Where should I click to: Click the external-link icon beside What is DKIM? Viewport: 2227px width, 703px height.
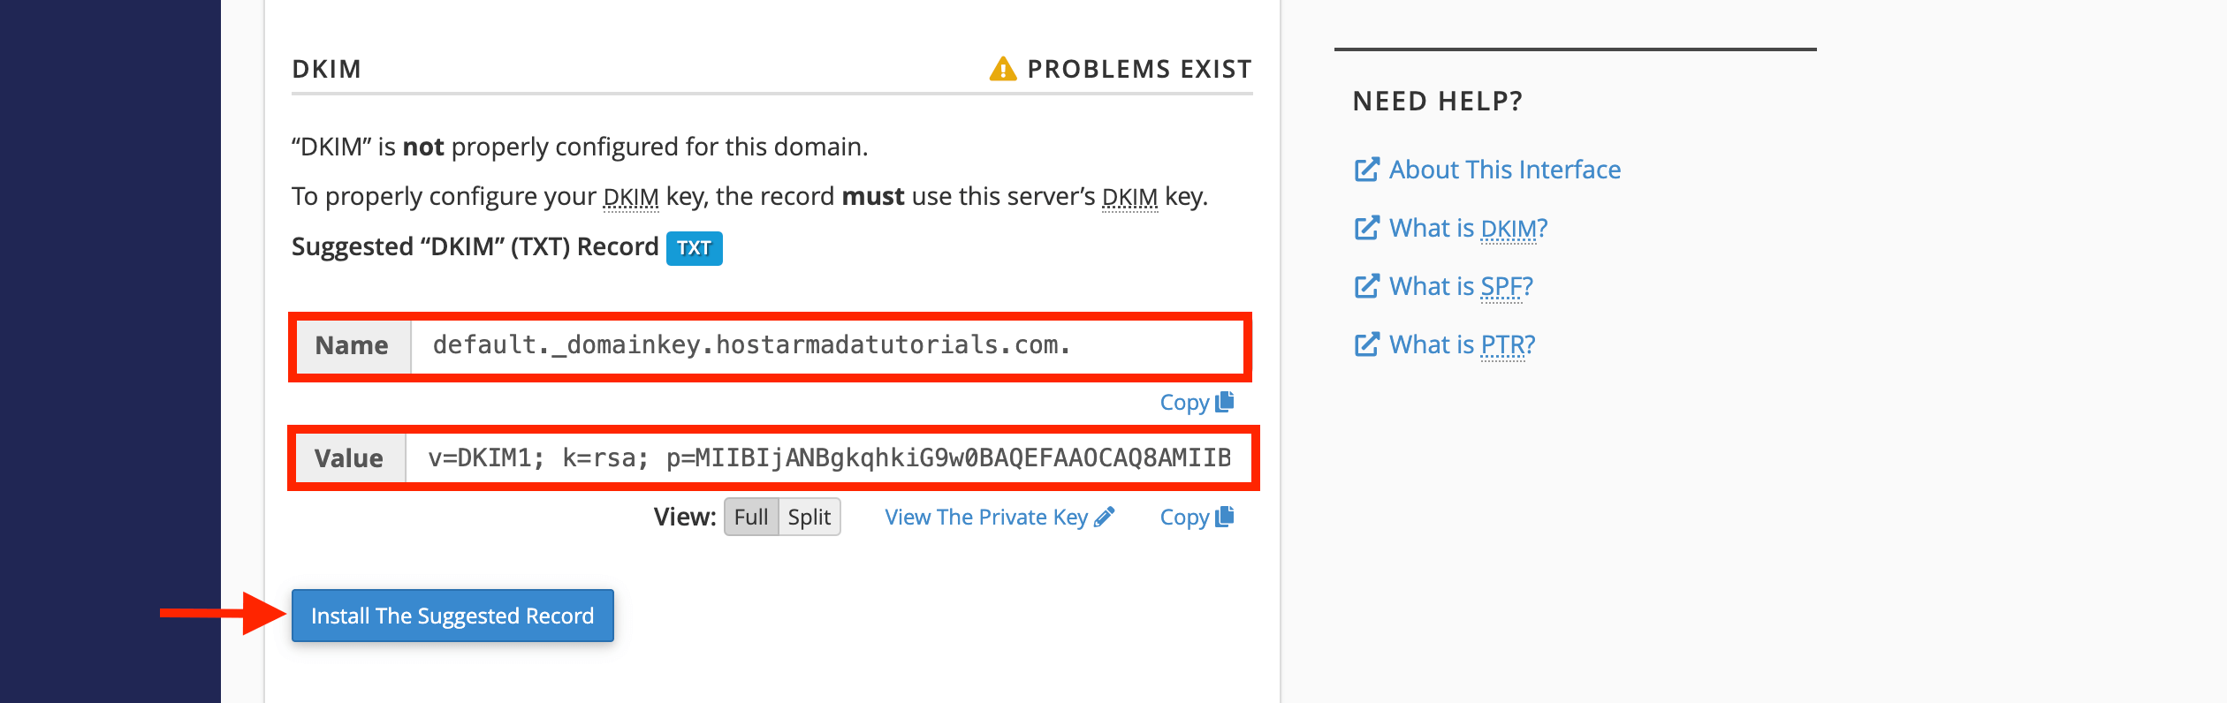tap(1366, 228)
